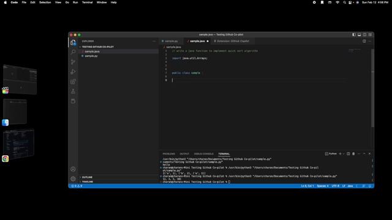Open the Extension: GitHub Copilot tab
The height and width of the screenshot is (220, 392).
point(233,41)
